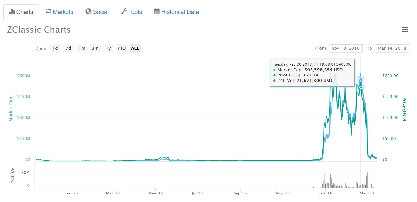
Task: Click the Jan '18 date axis label
Action: (x=325, y=193)
